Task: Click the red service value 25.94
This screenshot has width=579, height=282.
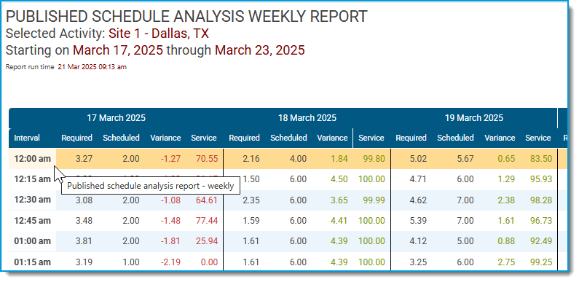Action: pyautogui.click(x=207, y=241)
